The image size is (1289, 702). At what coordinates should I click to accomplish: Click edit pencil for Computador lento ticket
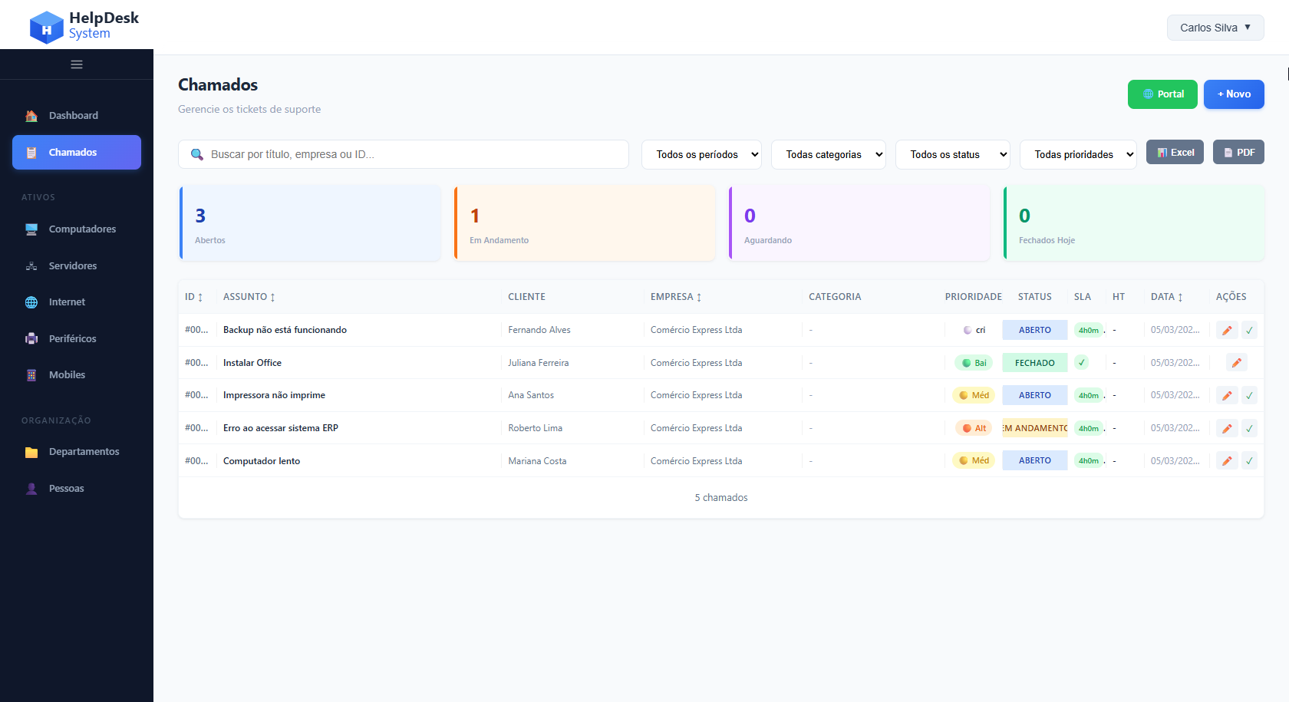(1227, 461)
